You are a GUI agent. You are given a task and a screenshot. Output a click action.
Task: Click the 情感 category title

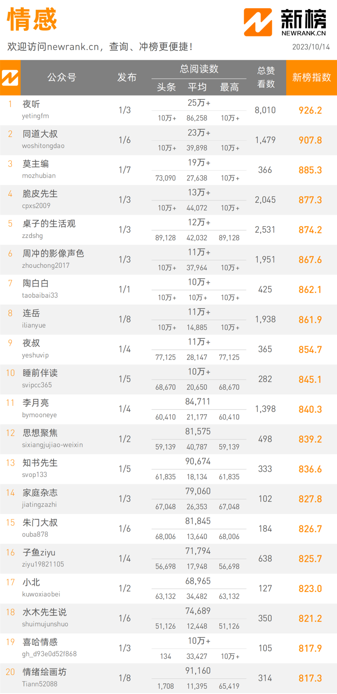[32, 19]
